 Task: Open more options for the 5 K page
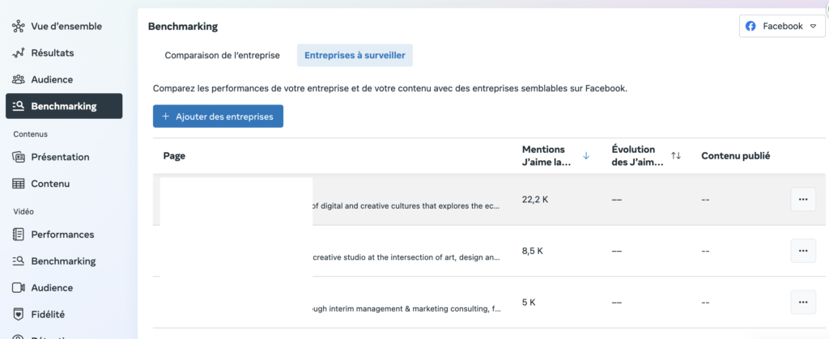[802, 302]
